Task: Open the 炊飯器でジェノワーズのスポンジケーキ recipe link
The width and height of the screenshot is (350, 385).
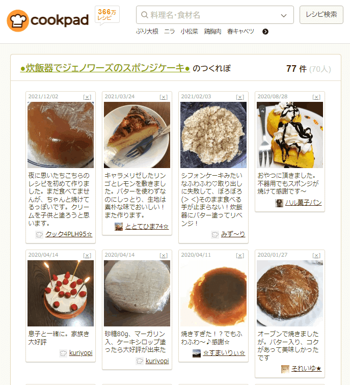Action: click(x=105, y=68)
